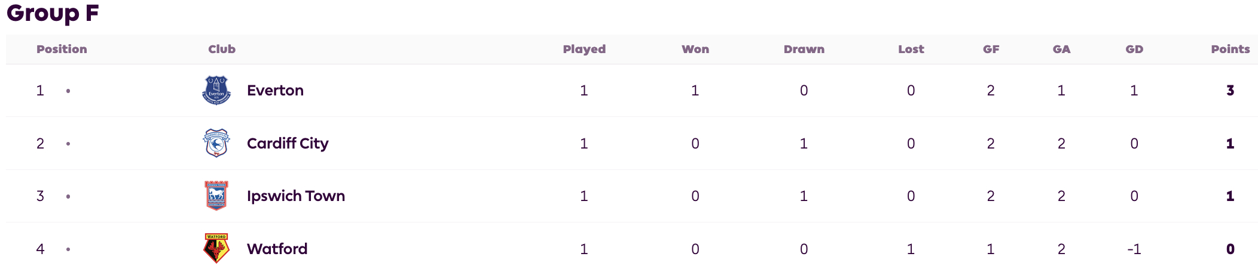Screen dimensions: 1258x272
Task: Click the Watford club crest
Action: coord(216,248)
